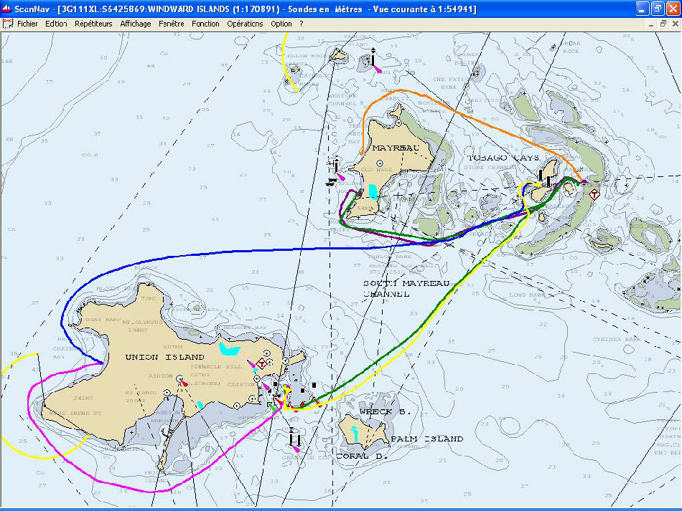Click the red sailboat icon in title bar

point(7,8)
